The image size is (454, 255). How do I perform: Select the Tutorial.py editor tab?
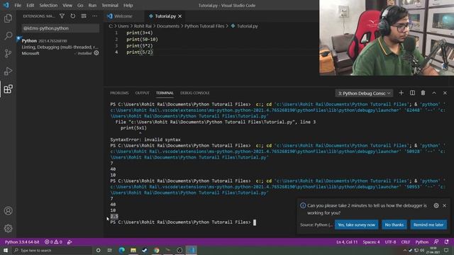(165, 16)
